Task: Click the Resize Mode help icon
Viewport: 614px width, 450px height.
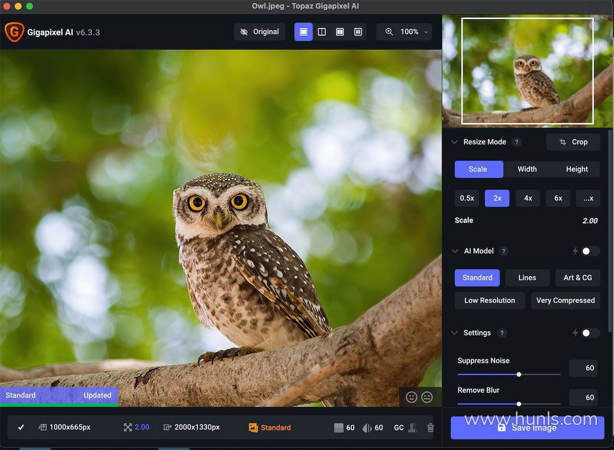Action: [x=516, y=142]
